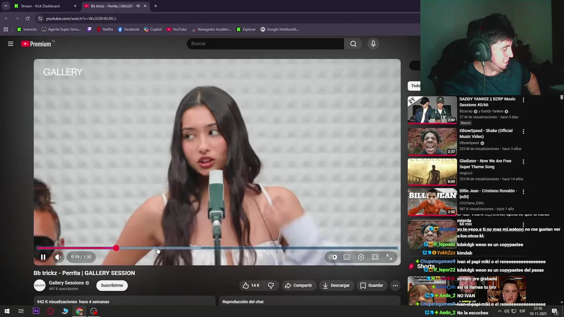Image resolution: width=564 pixels, height=317 pixels.
Task: Open the notifications center icon
Action: tap(555, 312)
